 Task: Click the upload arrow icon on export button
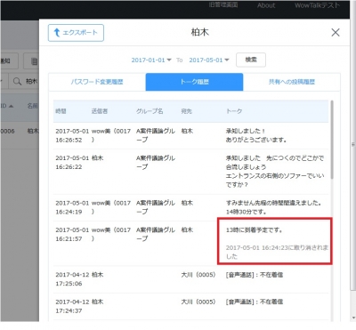click(x=57, y=33)
